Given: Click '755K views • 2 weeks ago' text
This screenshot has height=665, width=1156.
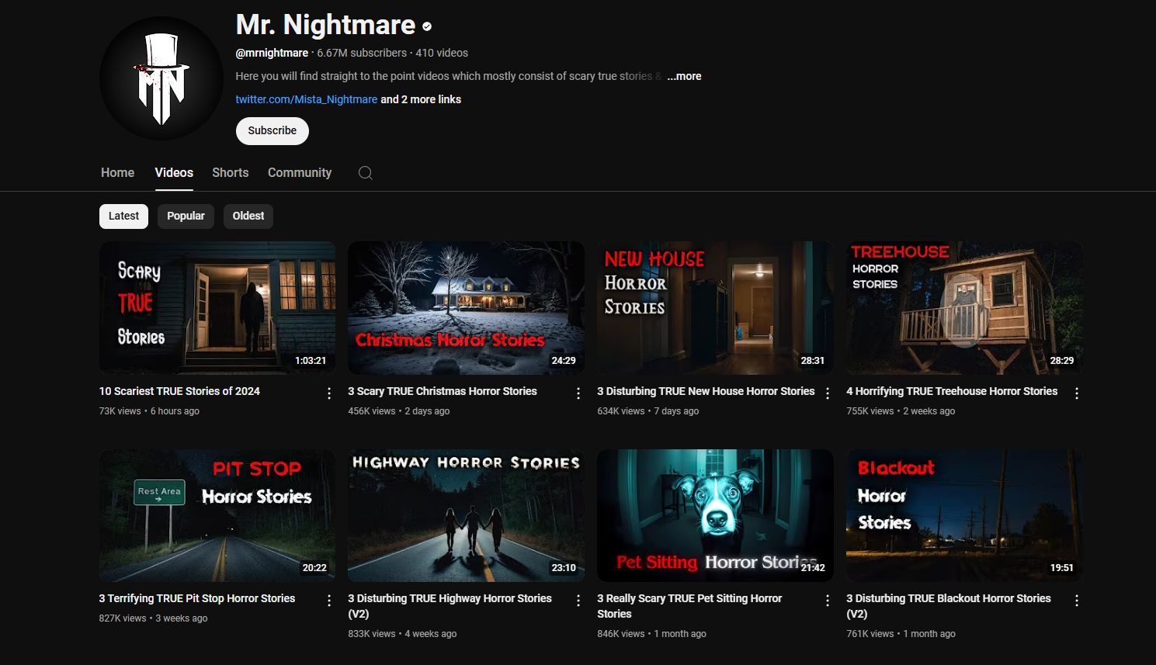Looking at the screenshot, I should coord(901,411).
